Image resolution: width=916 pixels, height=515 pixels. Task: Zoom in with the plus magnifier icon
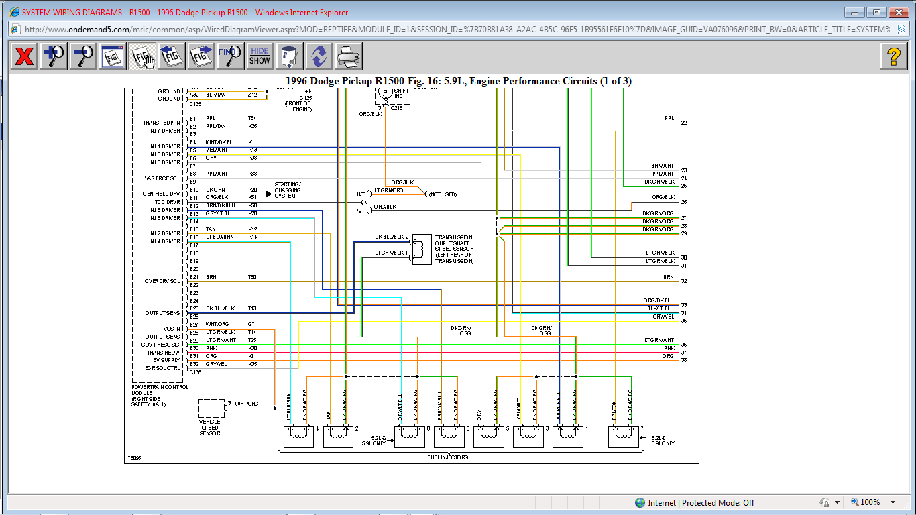(54, 56)
